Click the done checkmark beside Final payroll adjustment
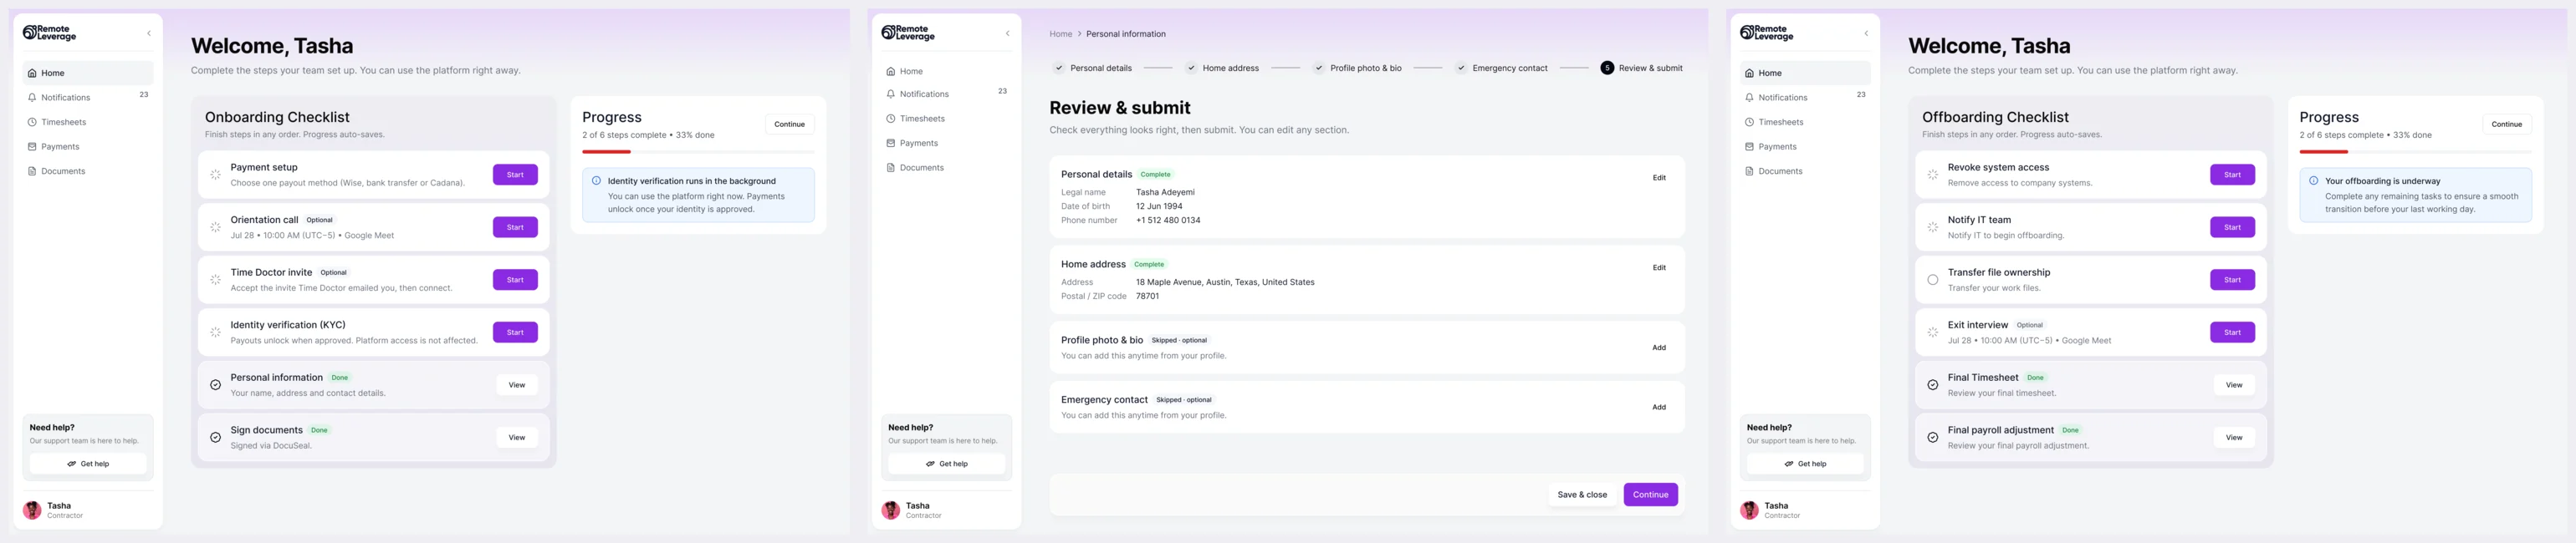This screenshot has height=543, width=2576. (1932, 437)
